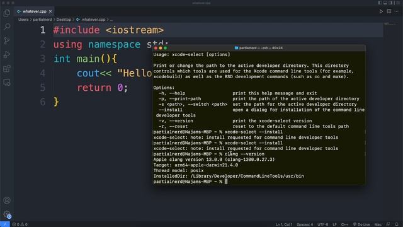This screenshot has width=403, height=227.
Task: Click 'Apple clang version 13.0.0' line in Terminal
Action: [x=214, y=160]
